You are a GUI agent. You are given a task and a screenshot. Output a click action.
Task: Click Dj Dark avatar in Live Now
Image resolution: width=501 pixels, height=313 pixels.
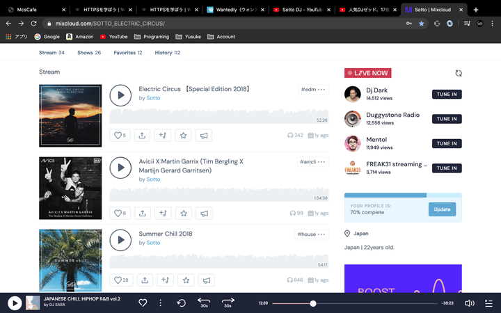point(352,94)
